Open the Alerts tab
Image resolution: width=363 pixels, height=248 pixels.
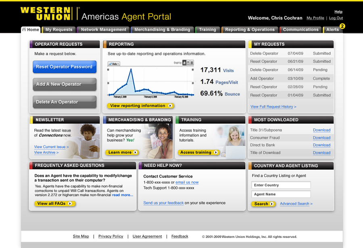point(332,29)
